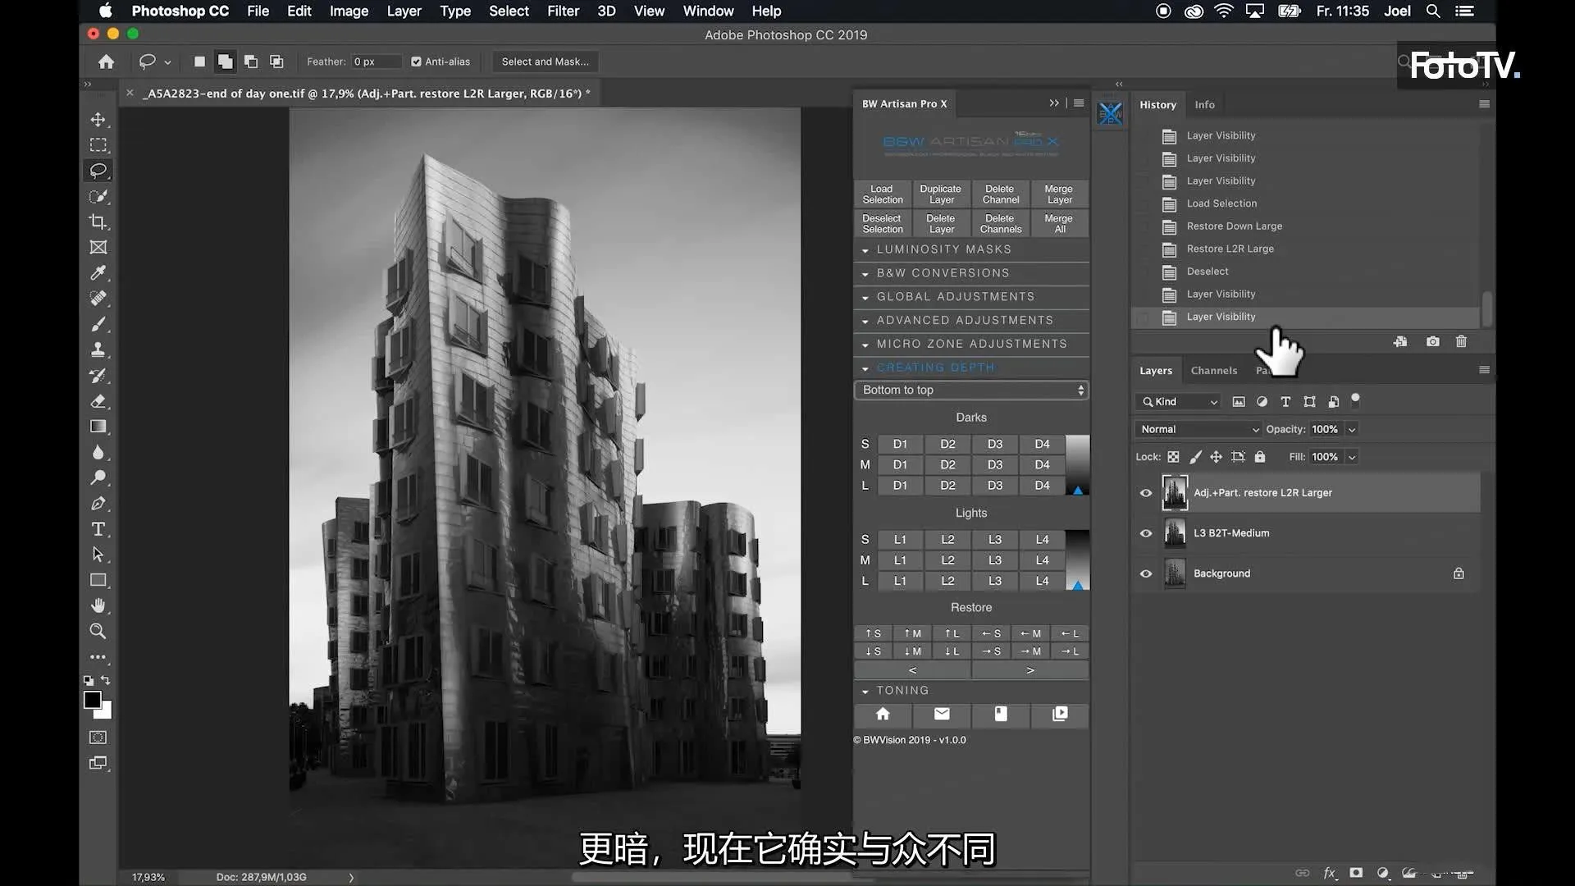Click the Merge Layer button

click(x=1059, y=194)
